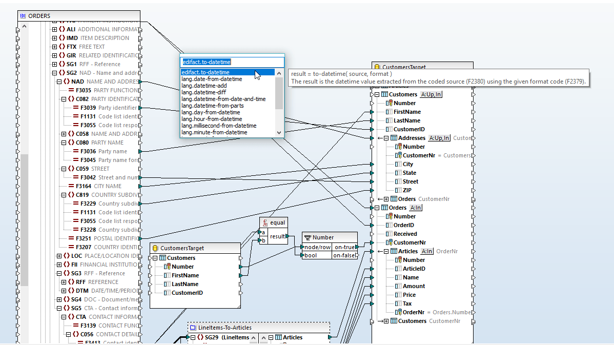The height and width of the screenshot is (345, 614).
Task: Select lang.hour-from-datetime in the suggestion list
Action: click(x=211, y=119)
